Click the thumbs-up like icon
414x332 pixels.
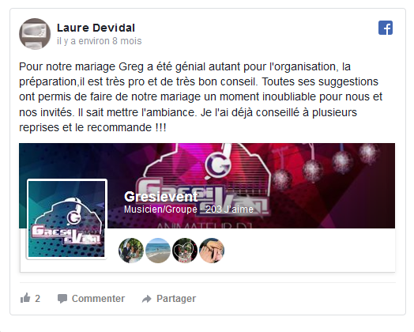[x=25, y=298]
